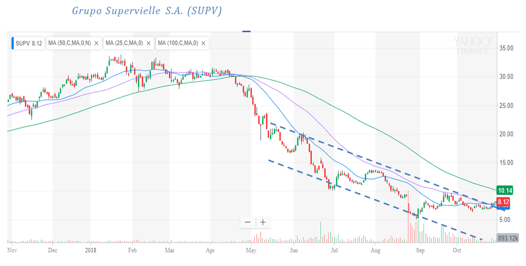Click the 30.00 price axis label
The width and height of the screenshot is (526, 266).
coord(506,76)
